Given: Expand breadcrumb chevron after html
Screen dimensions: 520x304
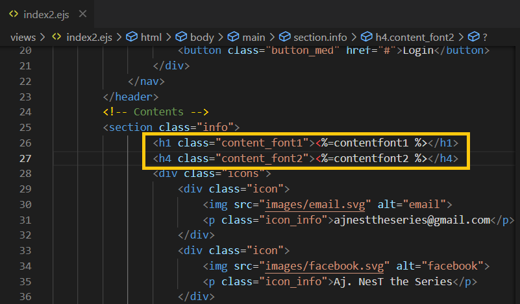Looking at the screenshot, I should 169,37.
